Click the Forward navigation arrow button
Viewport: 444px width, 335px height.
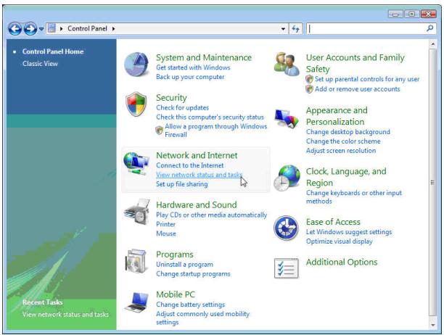30,28
